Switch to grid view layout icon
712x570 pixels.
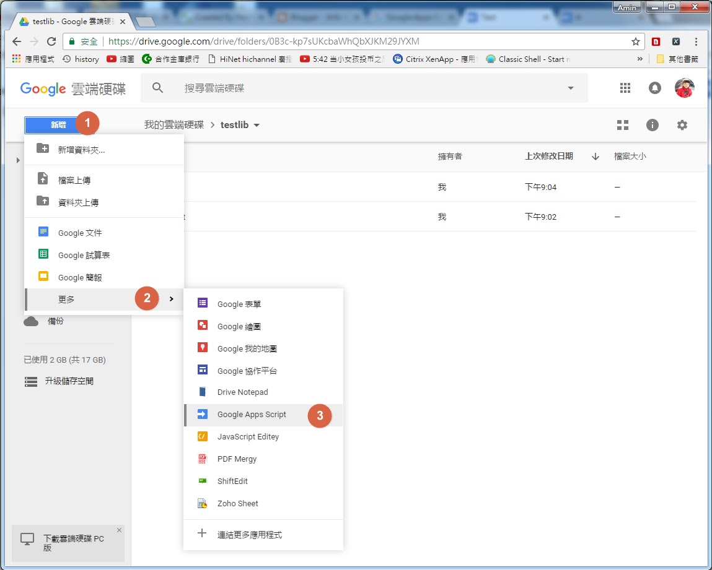coord(623,125)
